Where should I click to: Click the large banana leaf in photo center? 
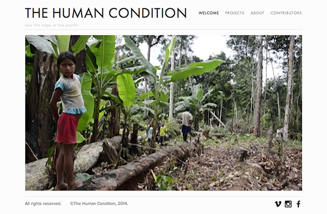tap(126, 90)
